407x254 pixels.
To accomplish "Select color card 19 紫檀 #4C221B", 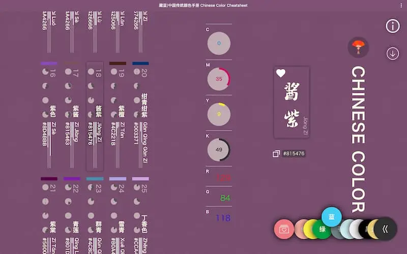I will (118, 116).
